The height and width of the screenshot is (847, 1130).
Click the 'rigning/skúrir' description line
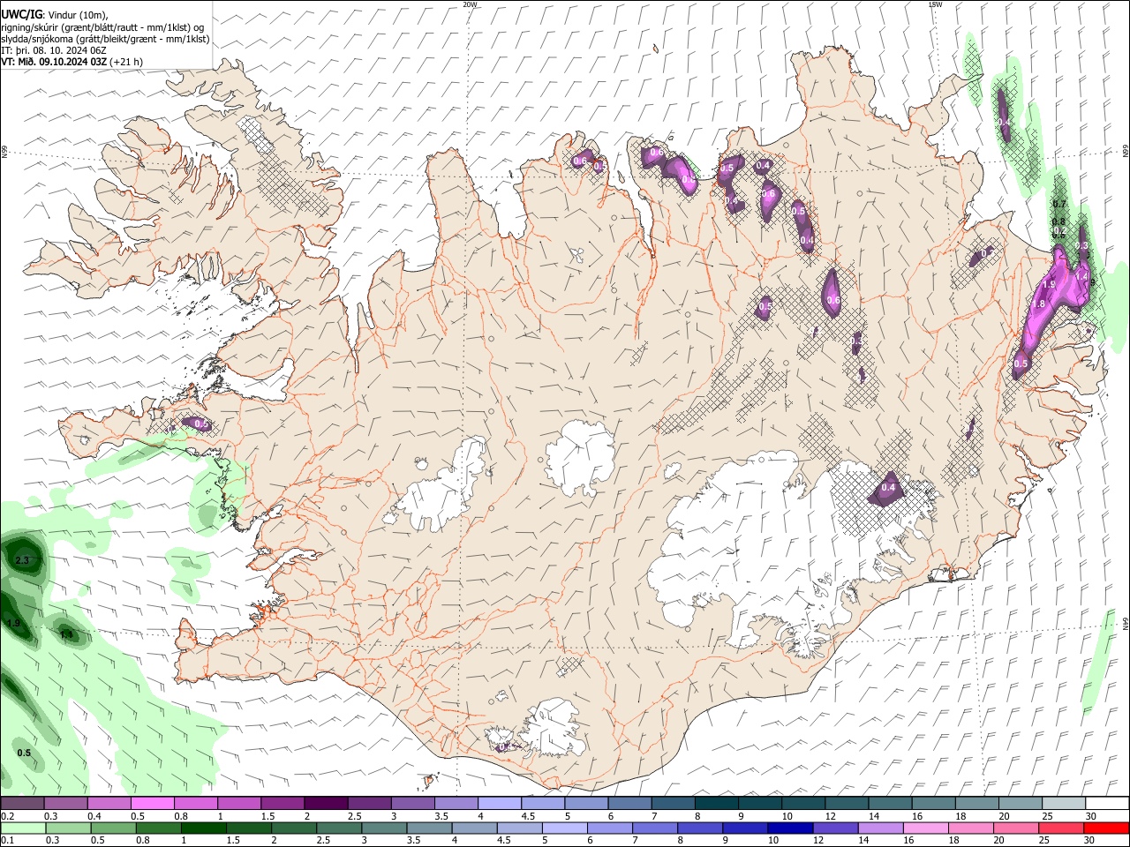click(x=104, y=27)
